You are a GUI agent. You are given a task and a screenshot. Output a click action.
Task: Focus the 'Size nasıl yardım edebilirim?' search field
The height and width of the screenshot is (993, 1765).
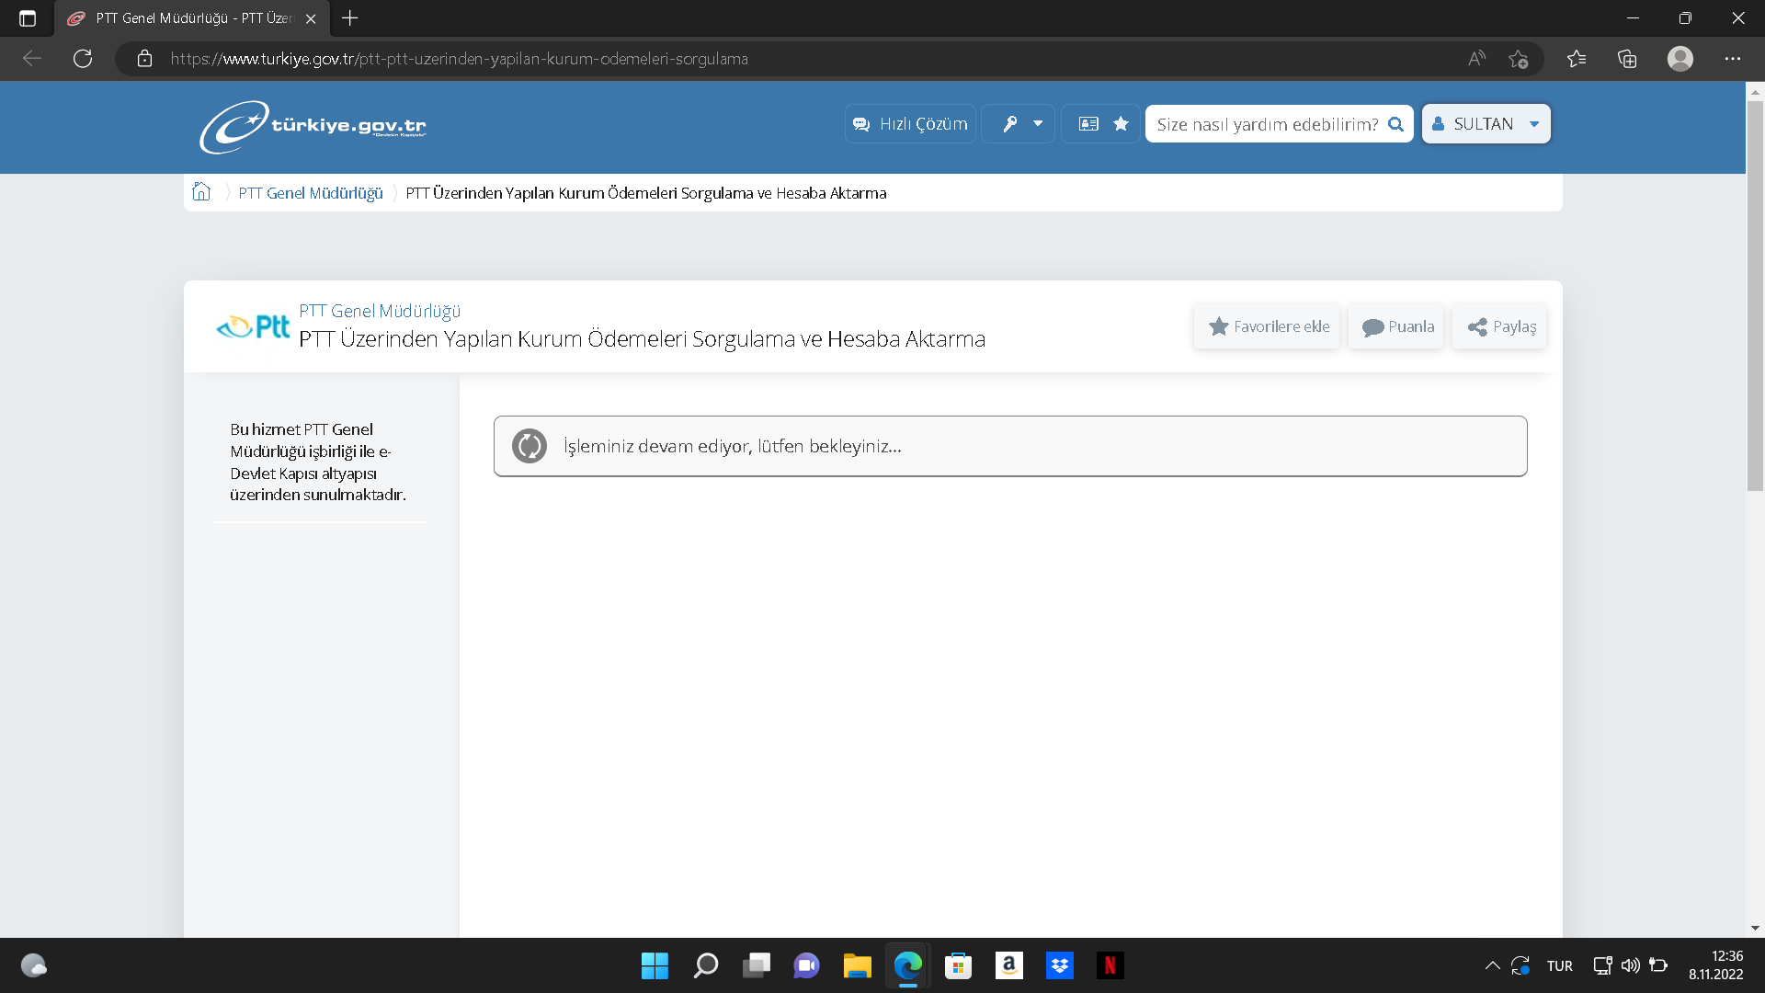coord(1267,124)
